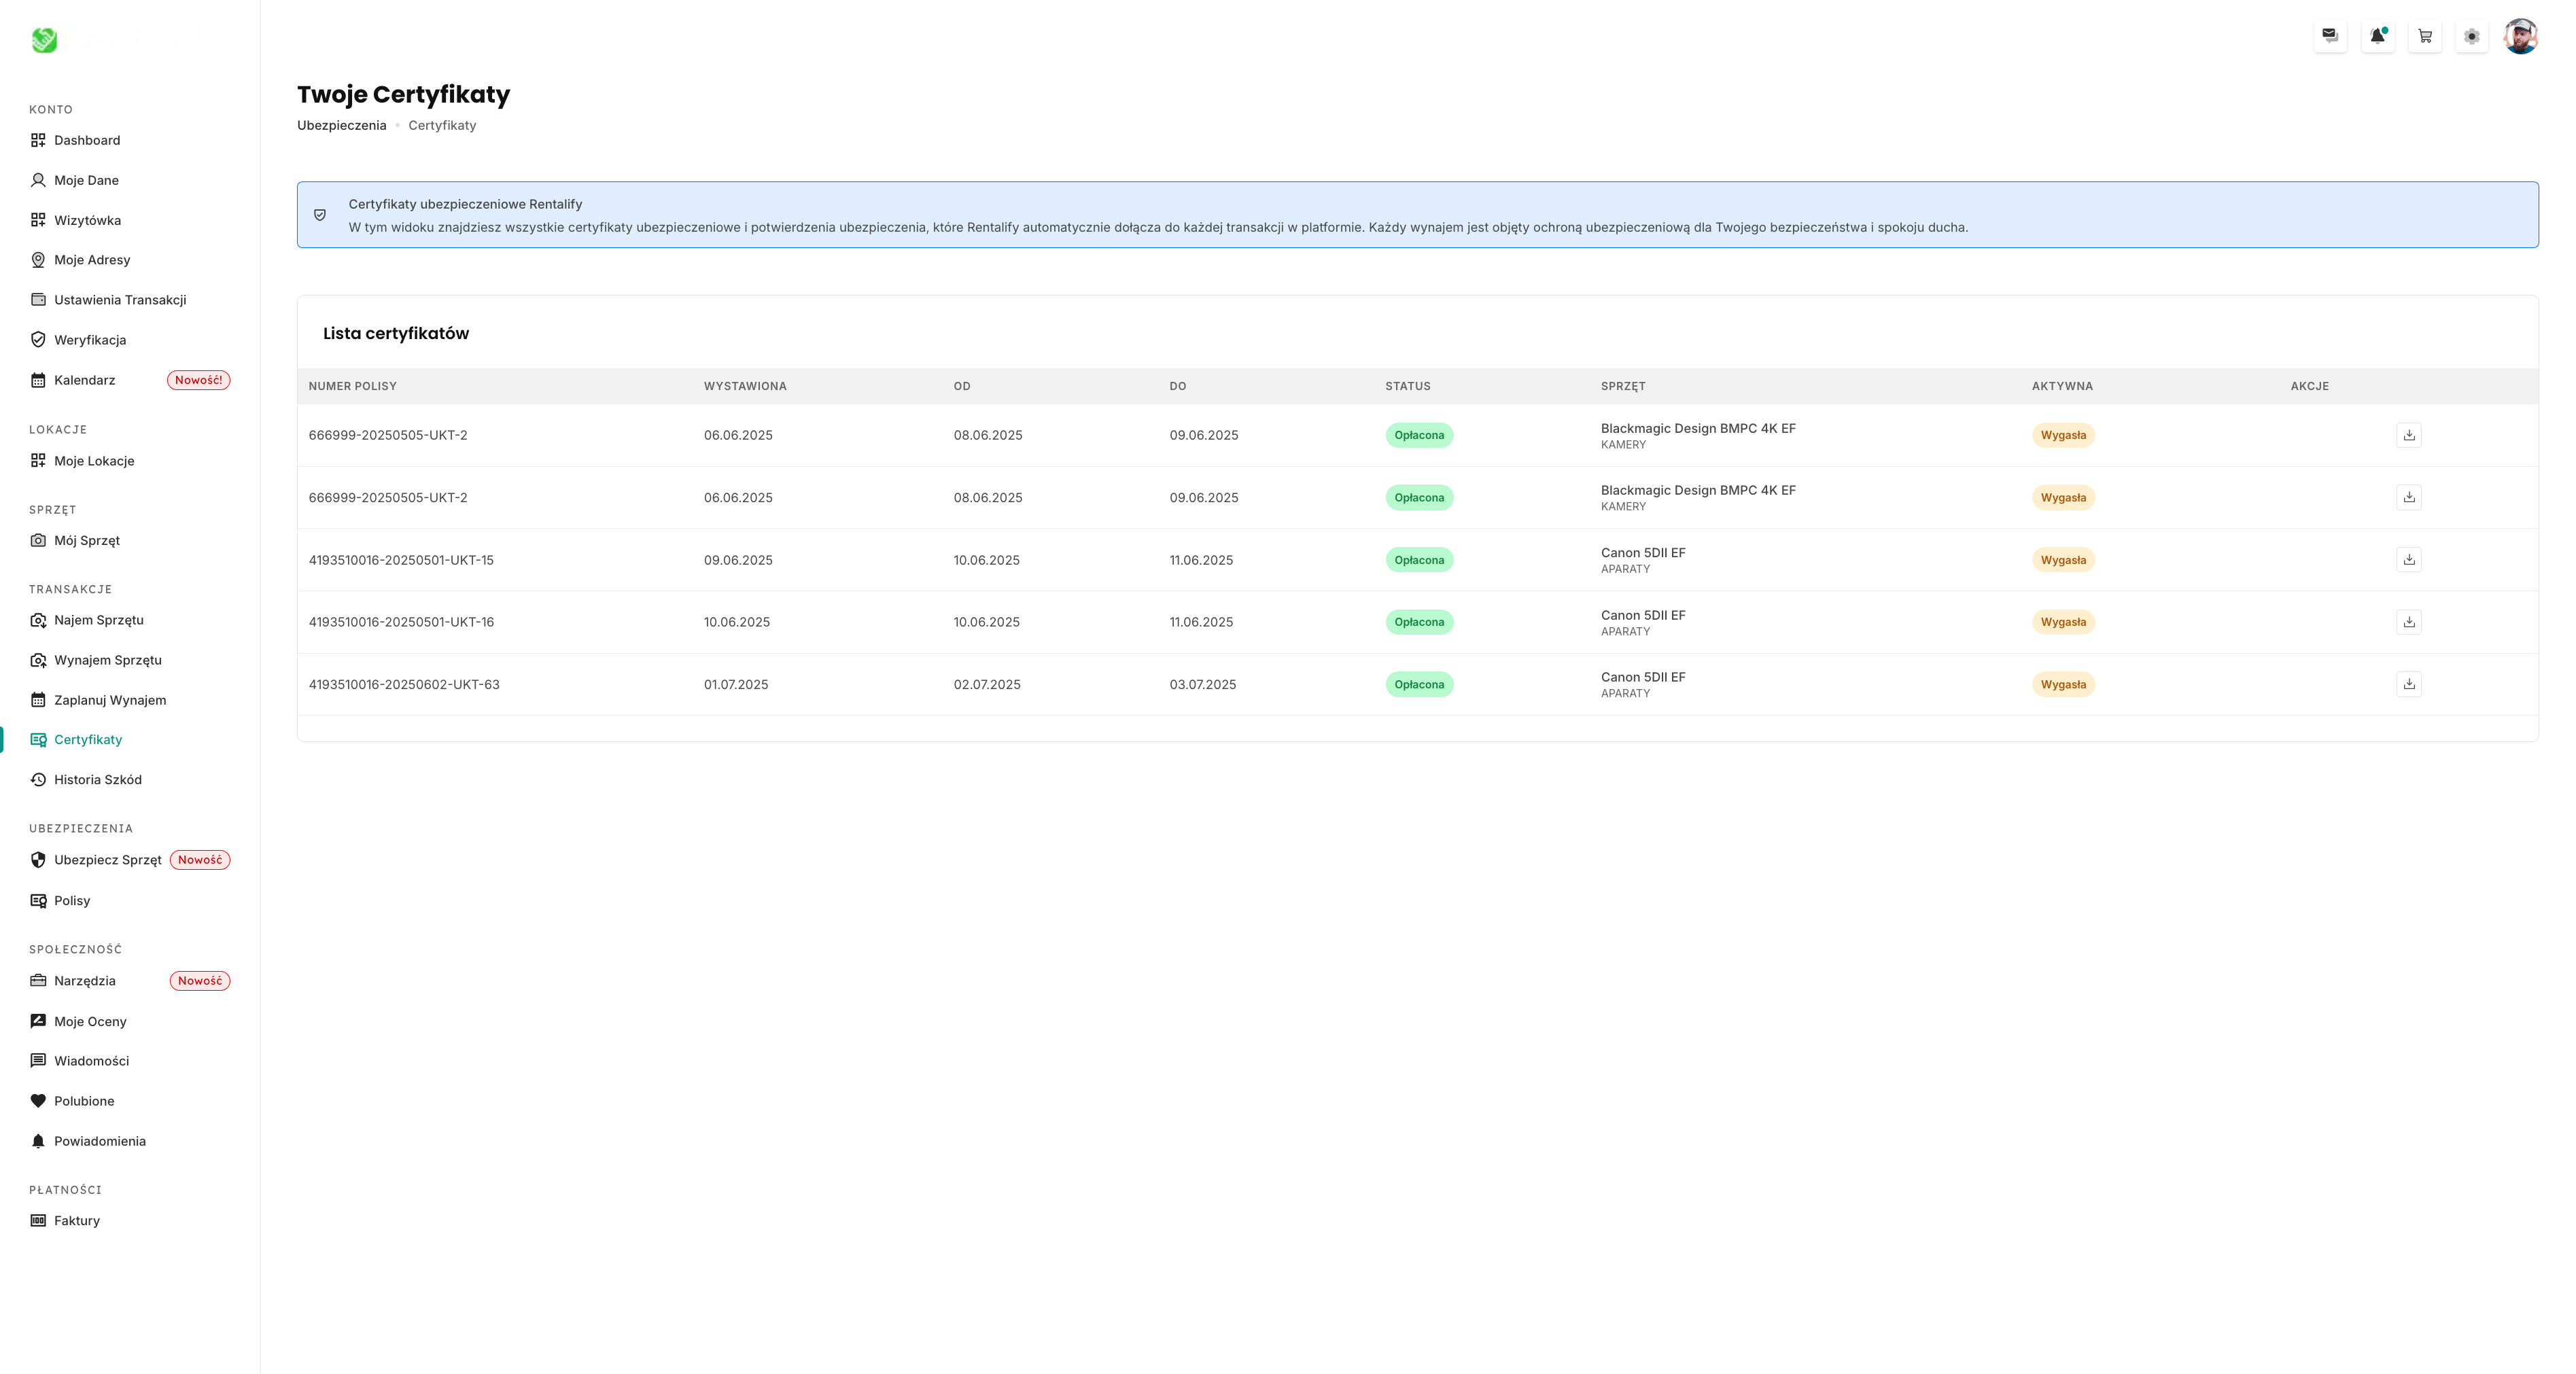The image size is (2576, 1374).
Task: Navigate to Polisy in sidebar
Action: click(x=72, y=900)
